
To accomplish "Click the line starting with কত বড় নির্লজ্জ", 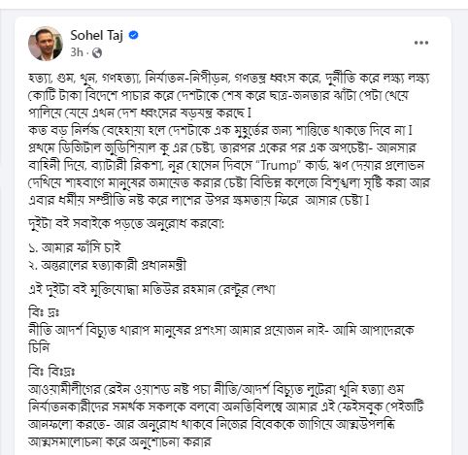I will 220,131.
